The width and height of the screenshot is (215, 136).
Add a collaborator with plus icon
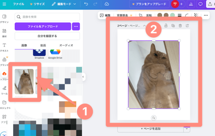point(181,4)
